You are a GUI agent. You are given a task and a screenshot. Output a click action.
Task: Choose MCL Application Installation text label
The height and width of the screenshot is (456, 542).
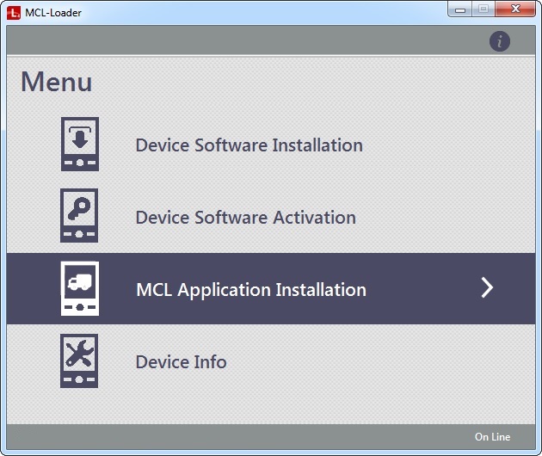(250, 290)
